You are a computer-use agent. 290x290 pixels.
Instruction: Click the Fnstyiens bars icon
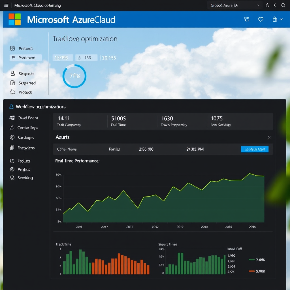pyautogui.click(x=12, y=148)
